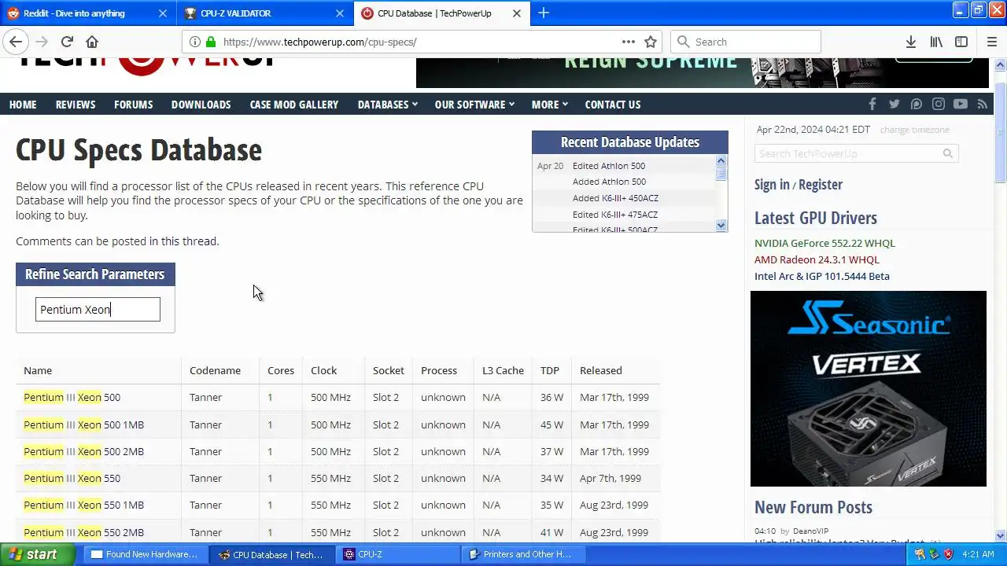1007x566 pixels.
Task: Click the Firefox search bar
Action: tap(746, 42)
